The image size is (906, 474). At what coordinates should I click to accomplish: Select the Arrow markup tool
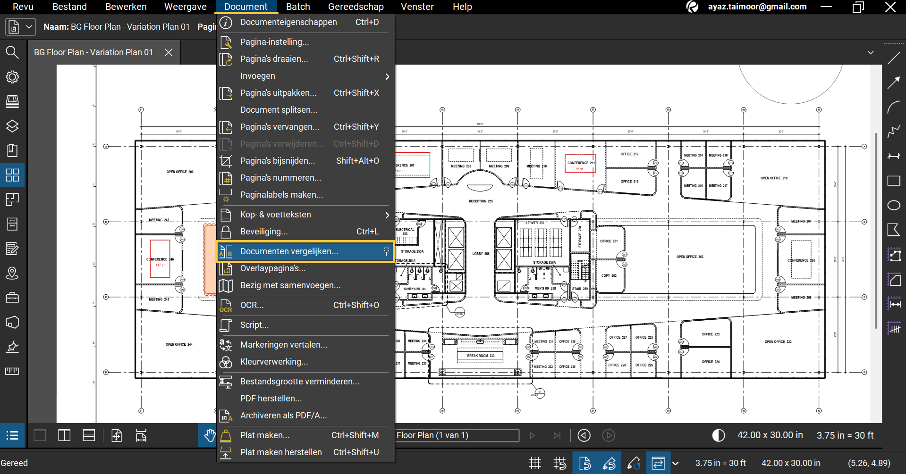[x=894, y=83]
